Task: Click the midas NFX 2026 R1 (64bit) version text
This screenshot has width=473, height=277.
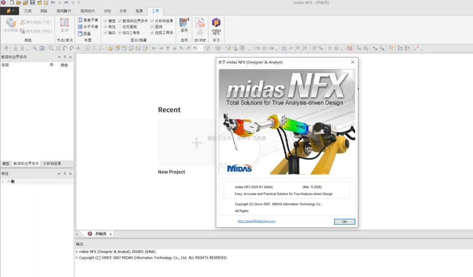Action: coord(254,187)
